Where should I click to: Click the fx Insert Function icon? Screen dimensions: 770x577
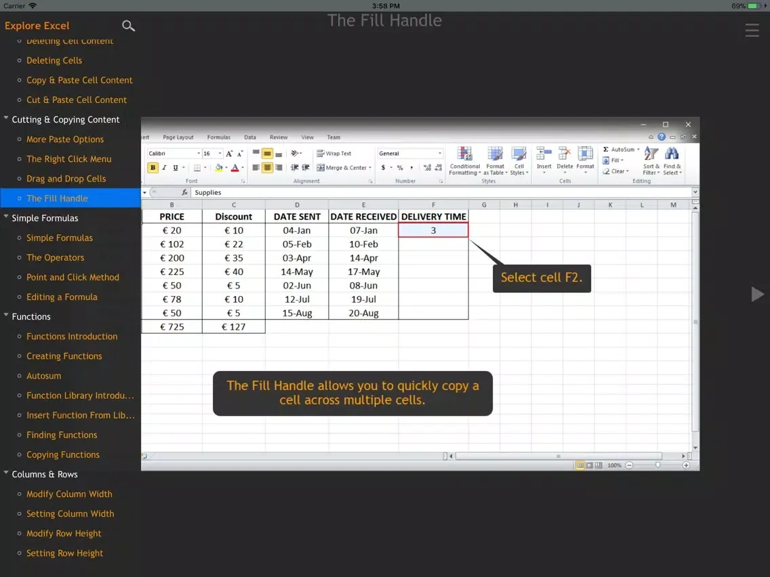tap(184, 192)
